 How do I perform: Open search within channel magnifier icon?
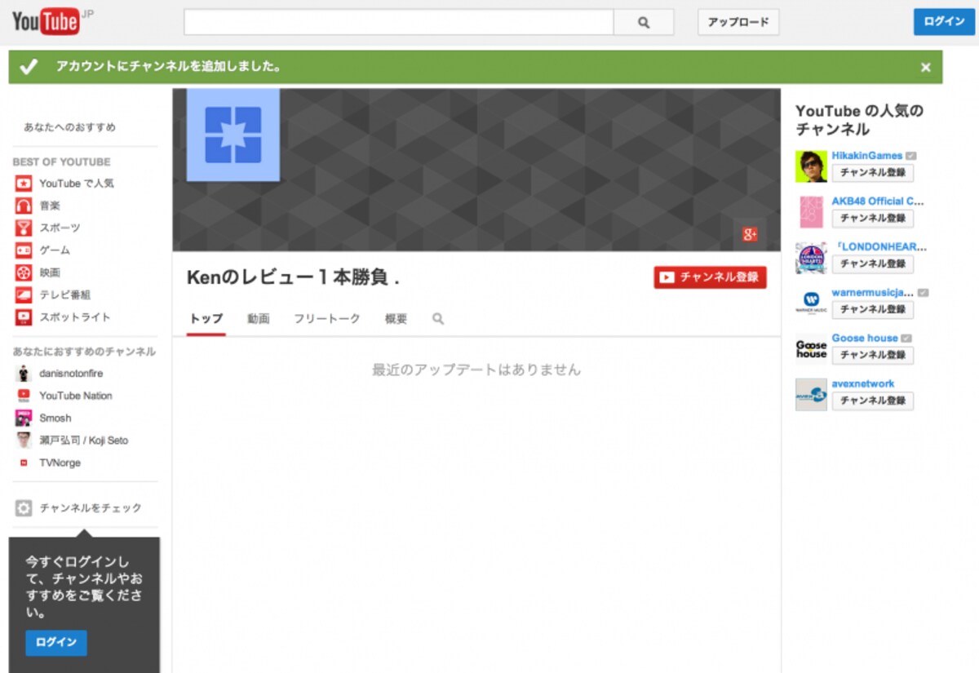point(438,319)
